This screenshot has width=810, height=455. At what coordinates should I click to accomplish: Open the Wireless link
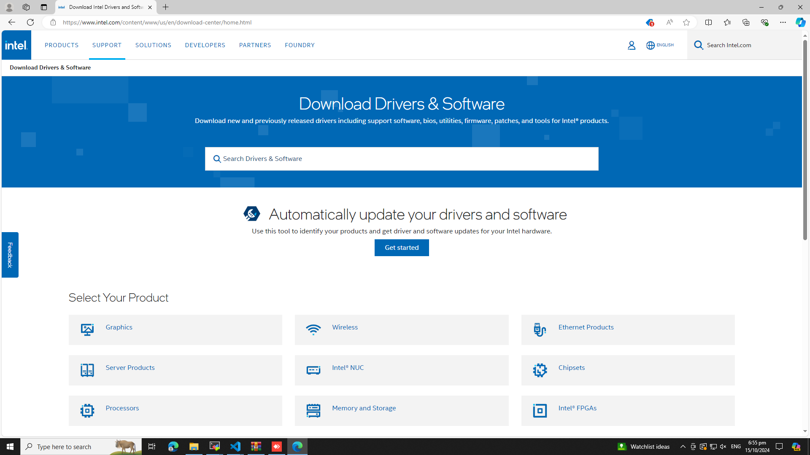click(x=345, y=327)
